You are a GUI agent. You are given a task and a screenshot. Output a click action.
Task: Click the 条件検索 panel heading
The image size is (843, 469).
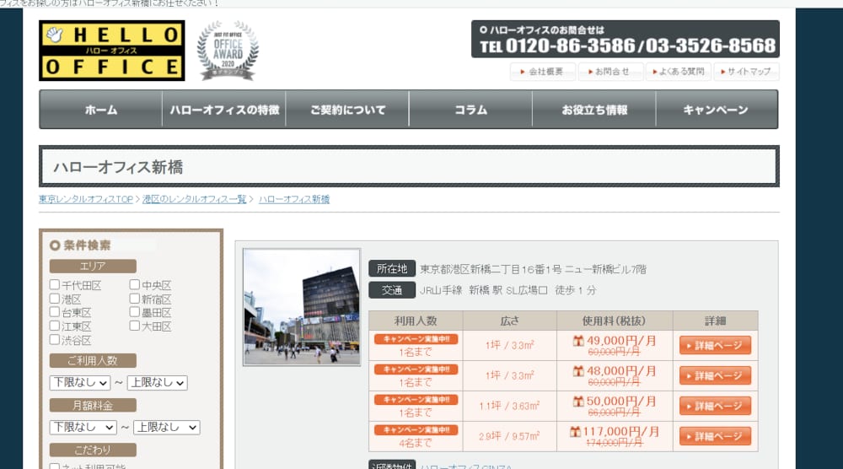pyautogui.click(x=87, y=245)
